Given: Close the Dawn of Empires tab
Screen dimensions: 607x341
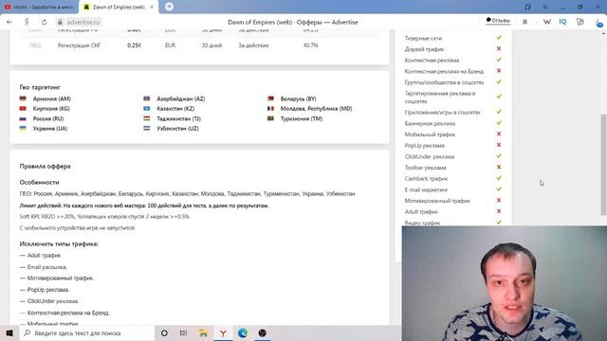Looking at the screenshot, I should [x=152, y=7].
